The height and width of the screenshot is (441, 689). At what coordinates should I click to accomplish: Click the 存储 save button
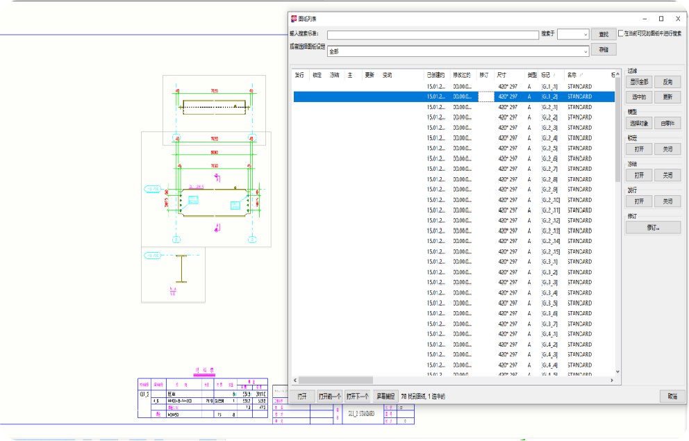(x=603, y=50)
